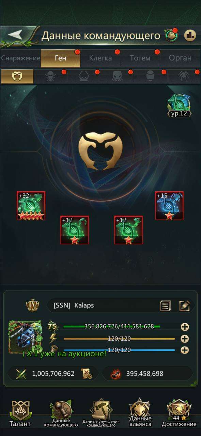
Task: Open the commander notes list icon
Action: (x=166, y=306)
